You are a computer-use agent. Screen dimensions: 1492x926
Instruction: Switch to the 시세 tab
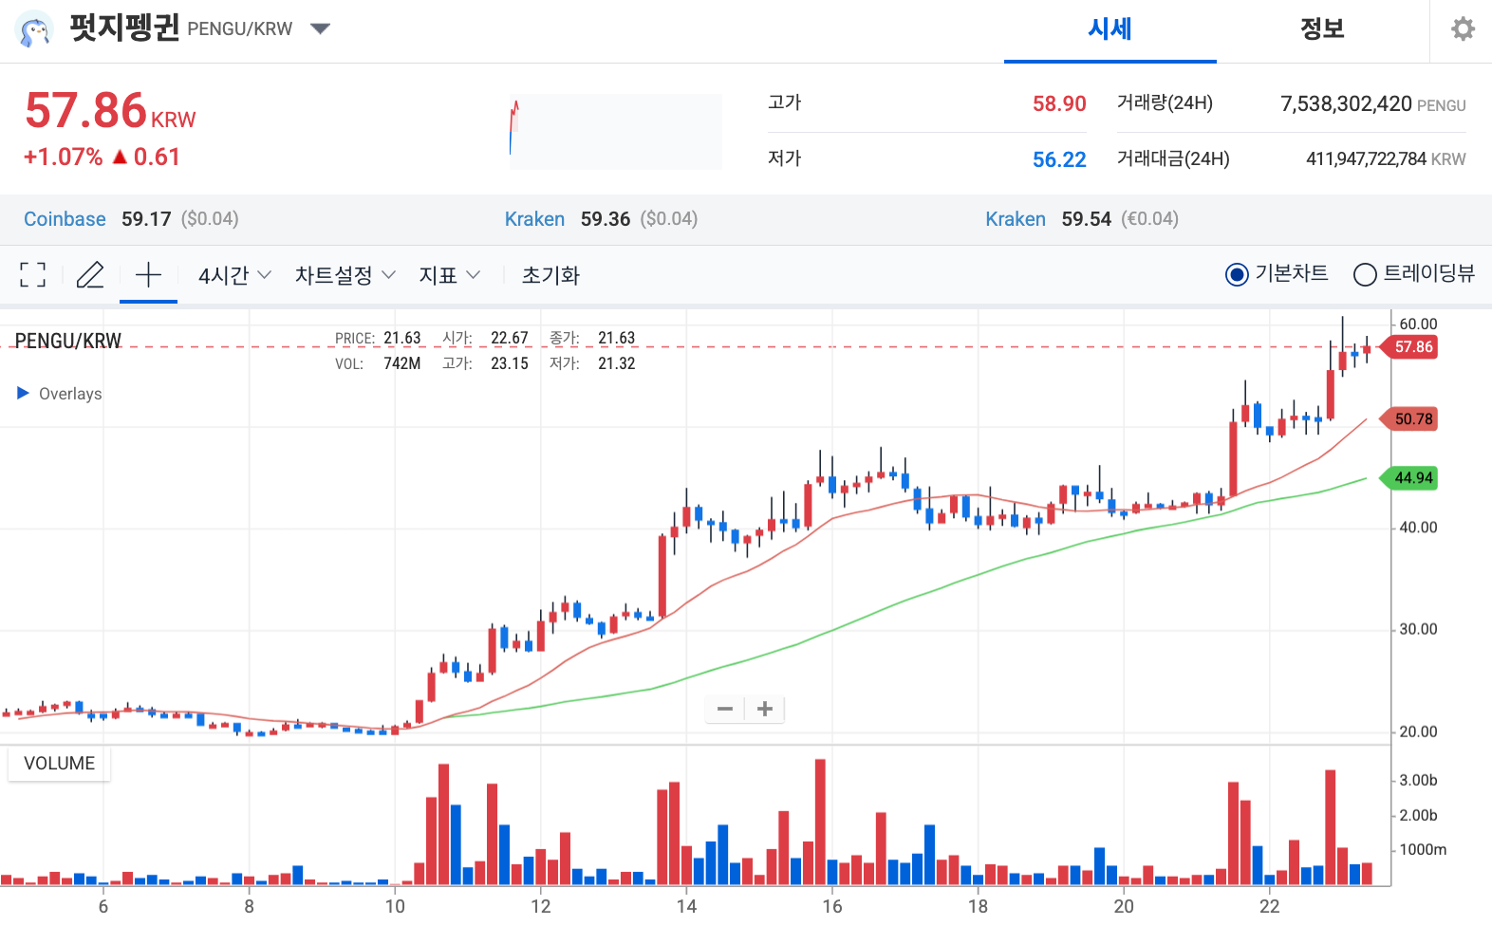point(1110,29)
